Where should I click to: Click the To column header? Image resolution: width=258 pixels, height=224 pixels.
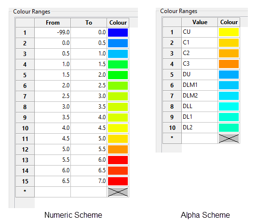click(x=89, y=23)
